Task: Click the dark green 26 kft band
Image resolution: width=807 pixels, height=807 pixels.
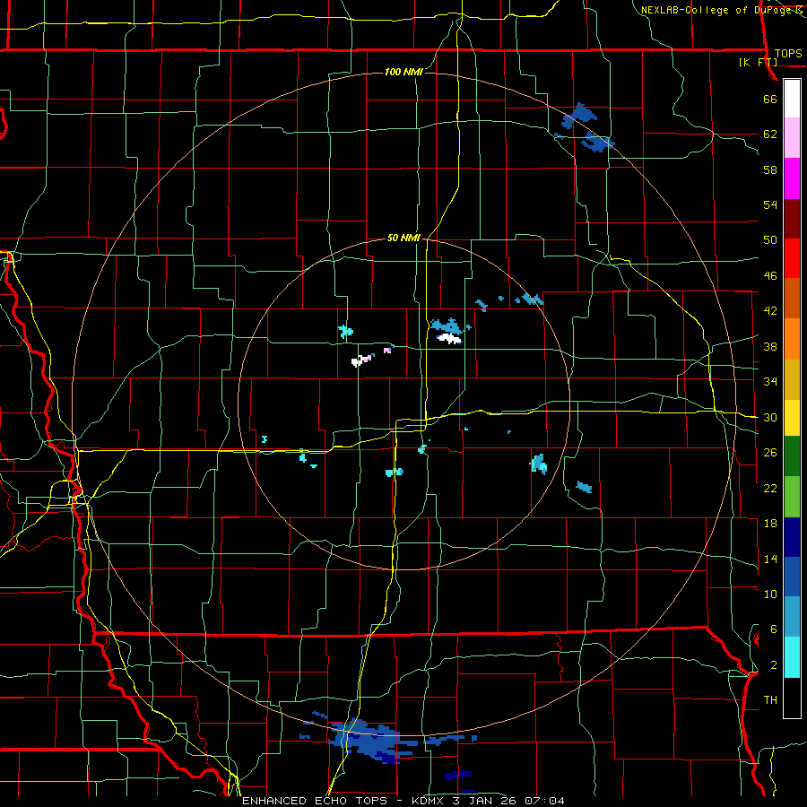Action: click(792, 456)
